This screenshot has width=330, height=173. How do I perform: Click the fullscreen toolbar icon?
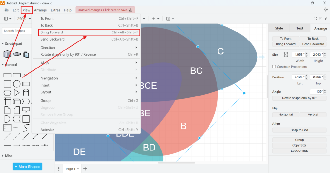click(315, 19)
